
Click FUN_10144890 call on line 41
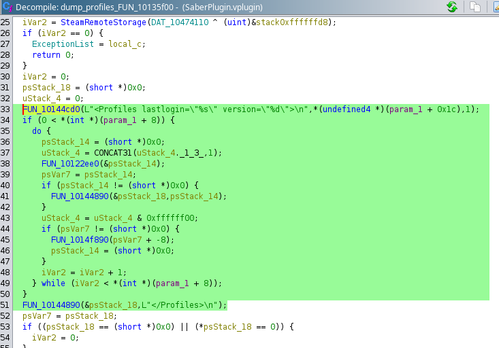(80, 196)
